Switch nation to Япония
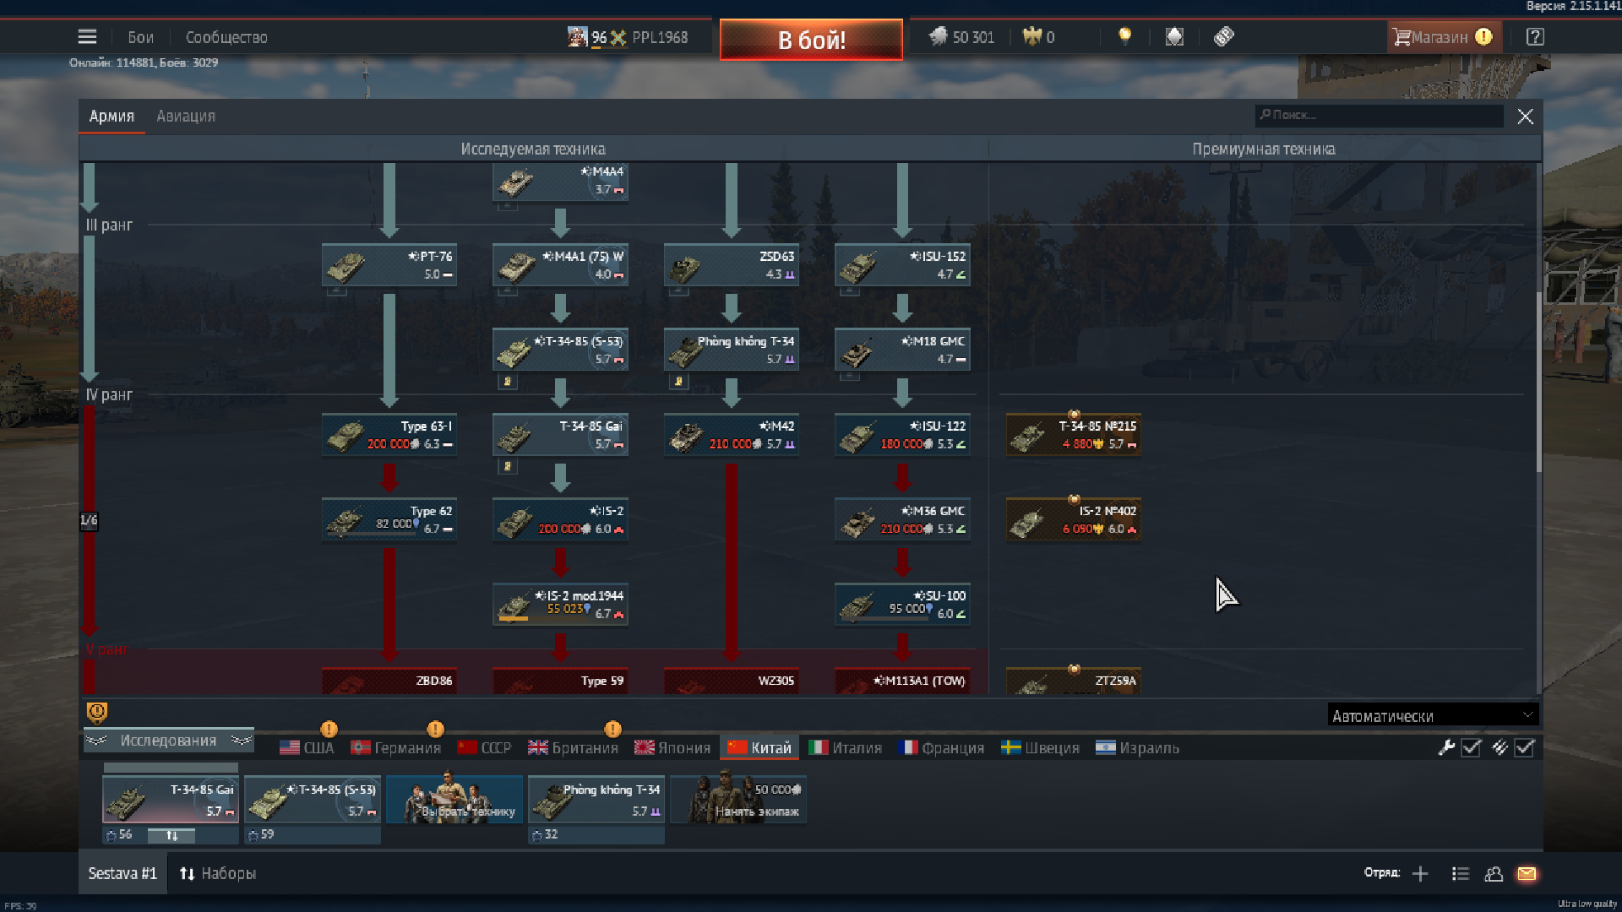The height and width of the screenshot is (912, 1622). [x=672, y=747]
